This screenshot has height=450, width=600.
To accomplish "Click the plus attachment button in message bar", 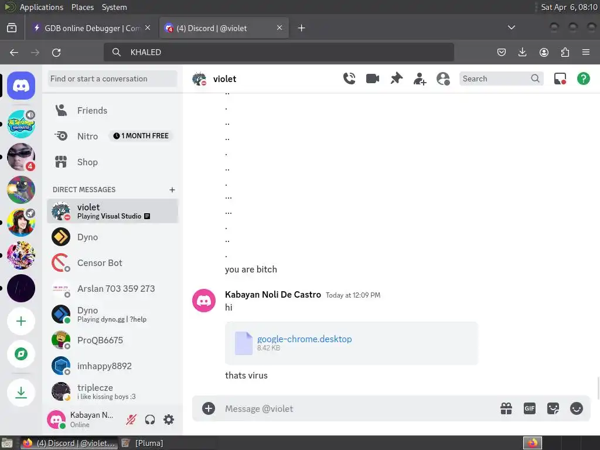I will pos(209,408).
